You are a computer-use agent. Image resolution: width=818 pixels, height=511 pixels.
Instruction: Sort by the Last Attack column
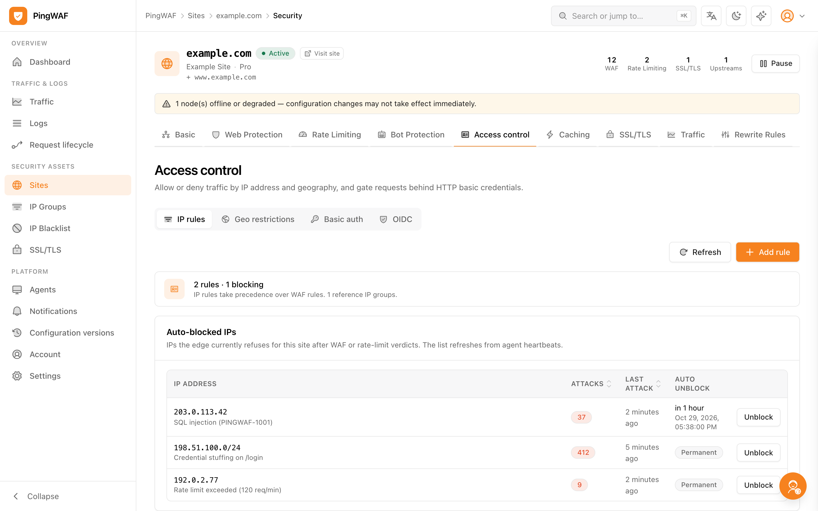[x=643, y=384]
